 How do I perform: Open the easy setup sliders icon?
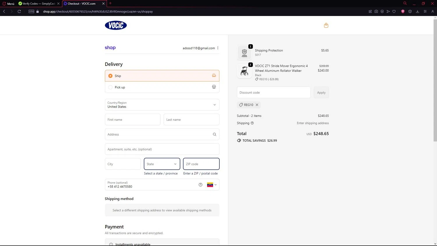pyautogui.click(x=425, y=11)
